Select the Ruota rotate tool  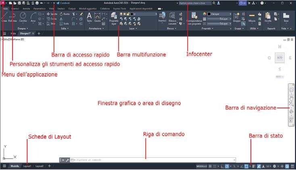65,14
